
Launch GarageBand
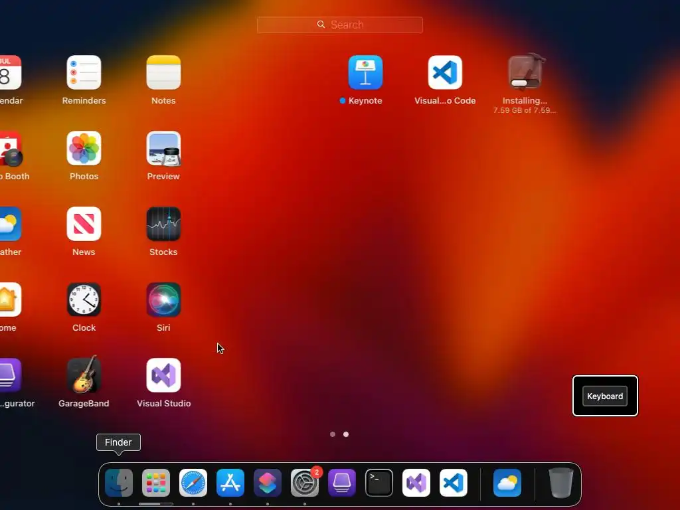[x=84, y=375]
